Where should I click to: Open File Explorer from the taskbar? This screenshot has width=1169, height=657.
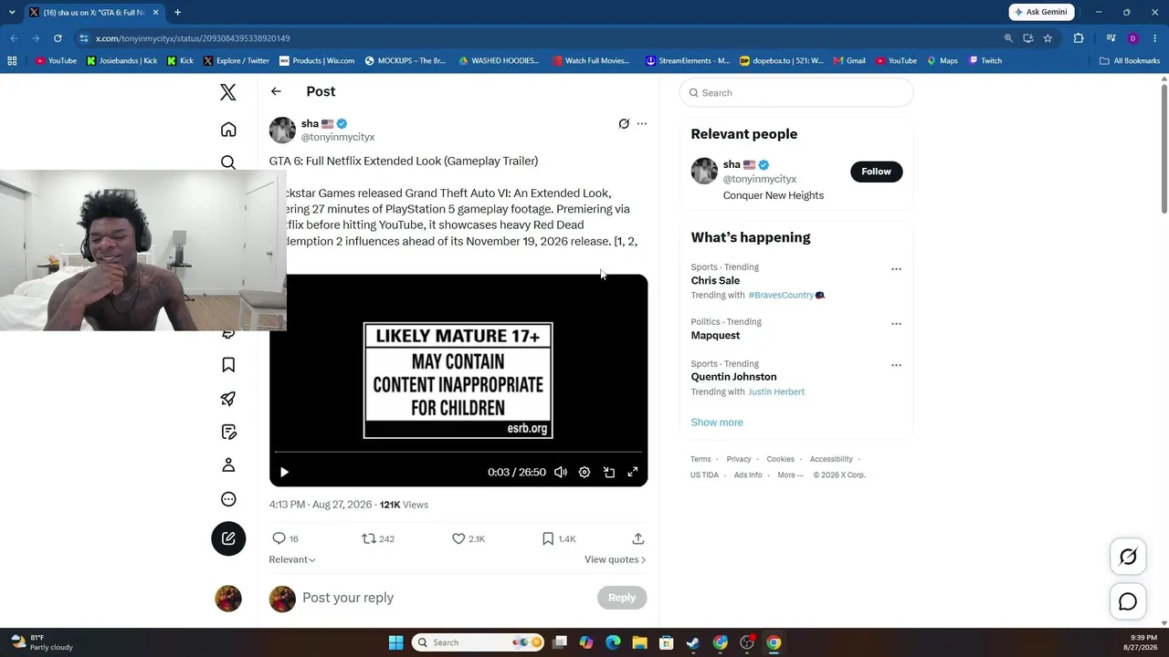tap(639, 642)
